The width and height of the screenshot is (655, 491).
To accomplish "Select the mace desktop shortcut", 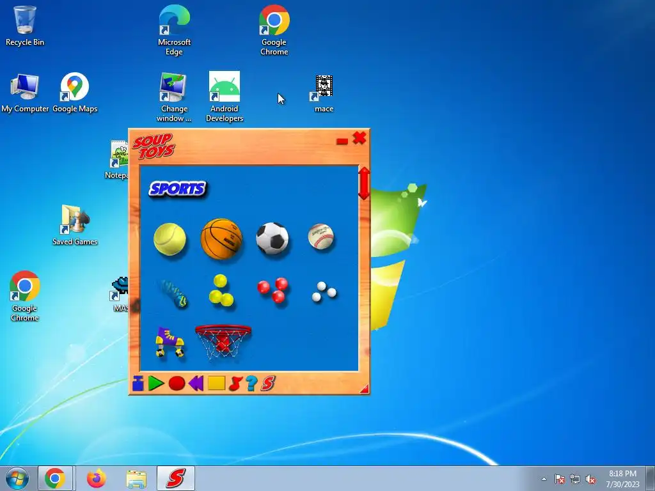I will click(x=324, y=94).
